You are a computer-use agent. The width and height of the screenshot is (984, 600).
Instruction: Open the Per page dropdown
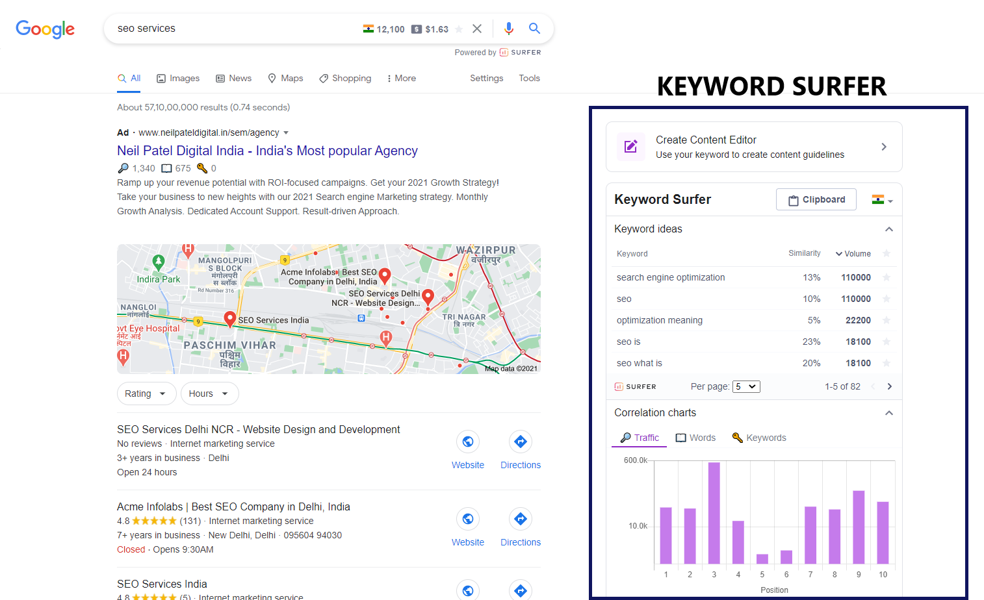point(746,386)
